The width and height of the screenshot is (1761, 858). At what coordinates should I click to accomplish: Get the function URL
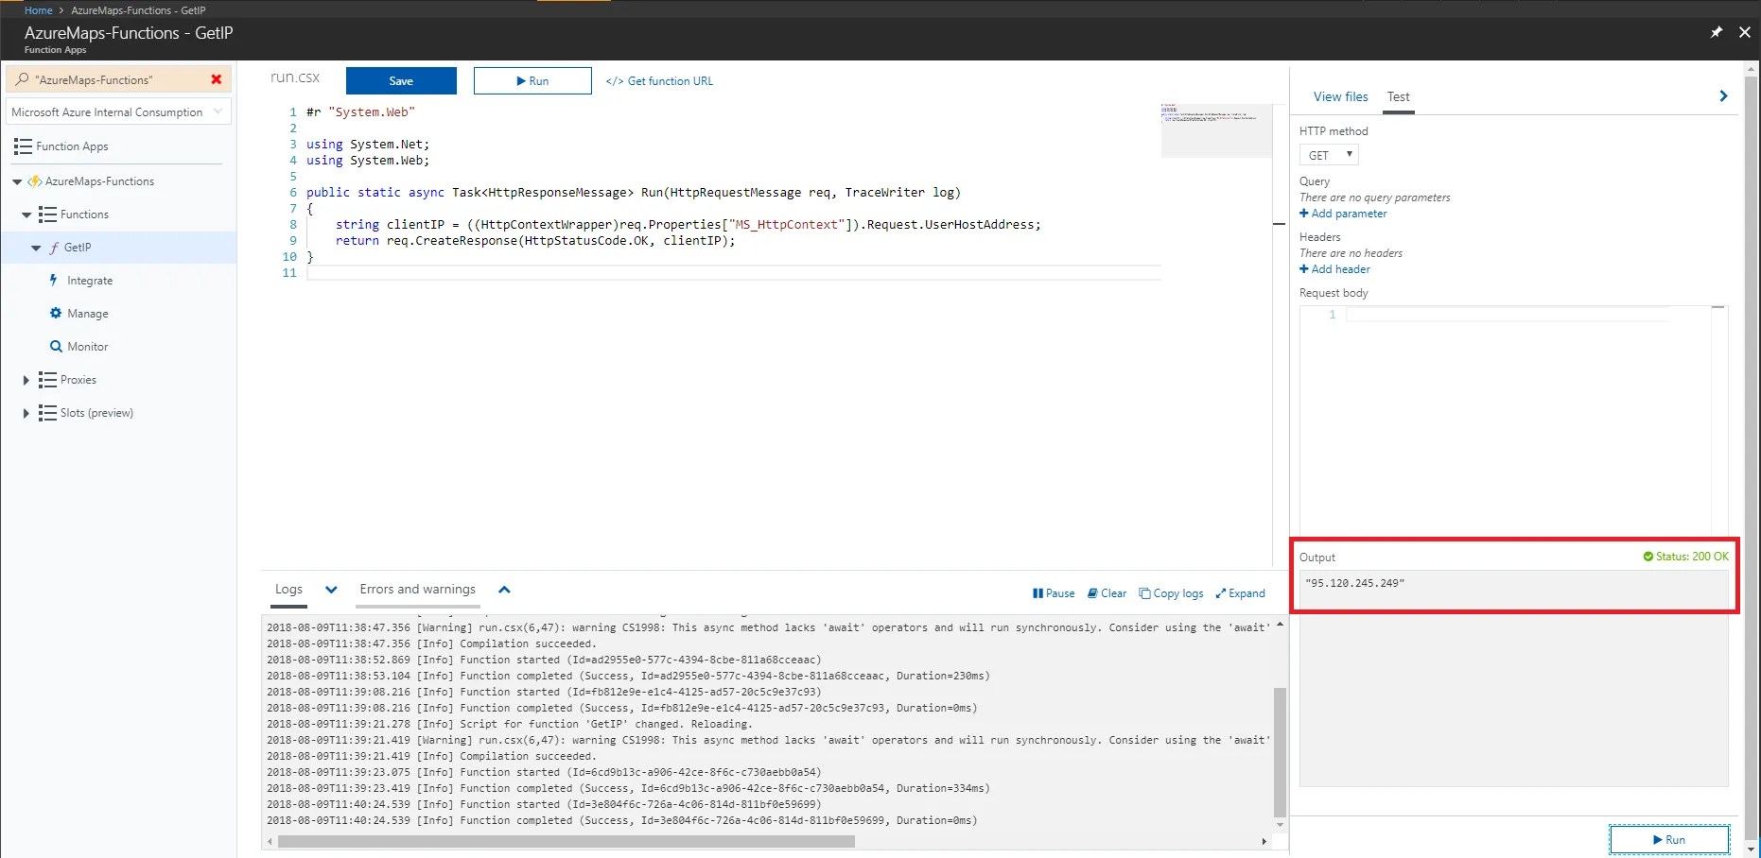(659, 81)
